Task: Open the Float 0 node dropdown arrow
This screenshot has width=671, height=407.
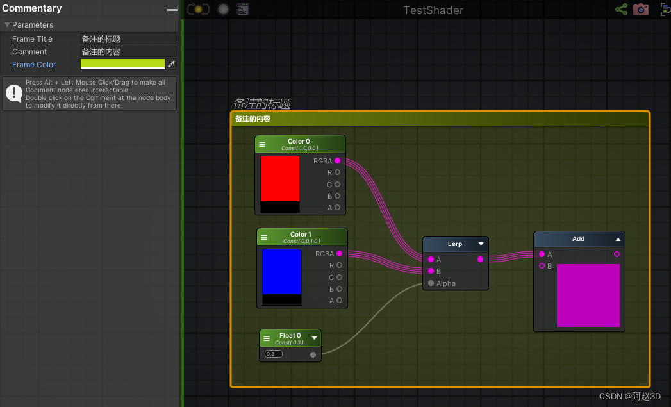Action: tap(315, 338)
